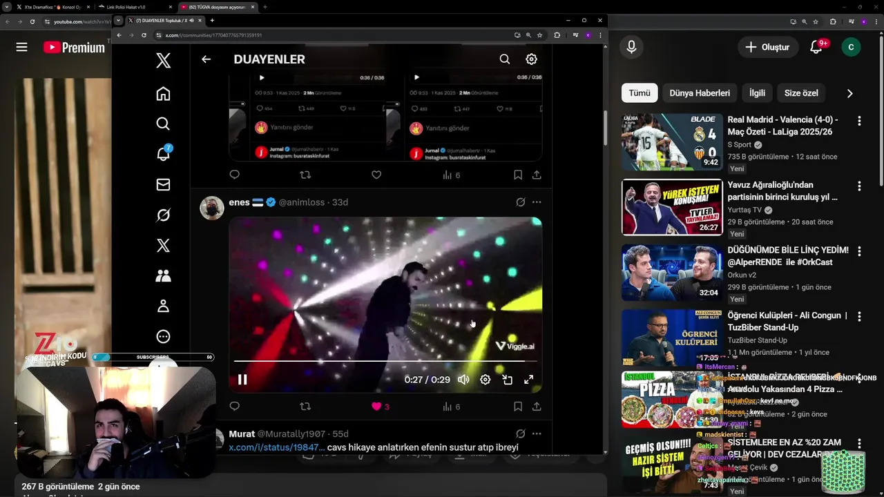
Task: Mute the enes video sound
Action: (463, 379)
